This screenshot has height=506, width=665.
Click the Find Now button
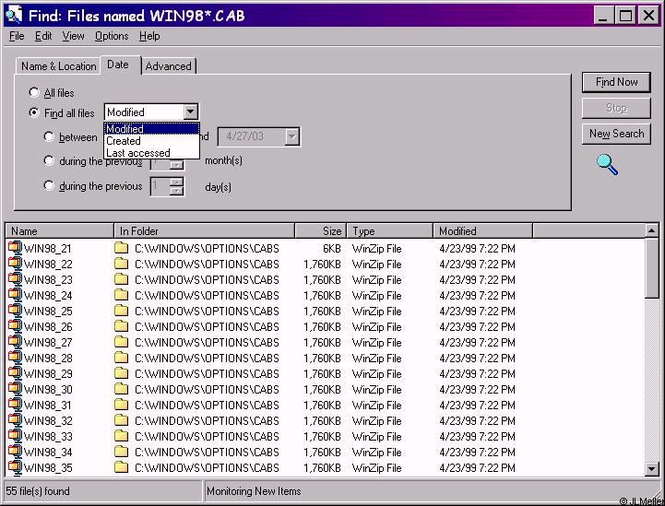[x=616, y=82]
